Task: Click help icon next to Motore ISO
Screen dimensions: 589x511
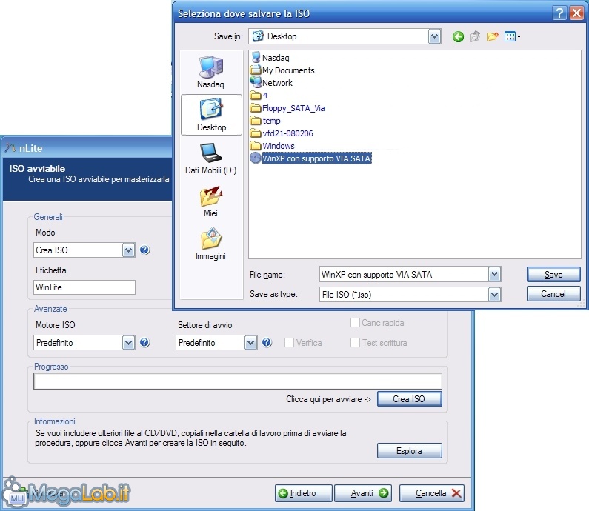Action: point(144,342)
